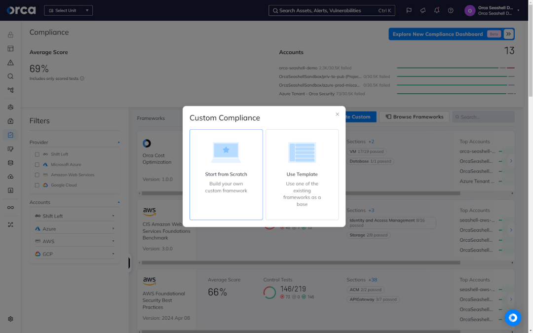This screenshot has width=533, height=333.
Task: Click info icon beside Includes only scored tests
Action: click(82, 78)
